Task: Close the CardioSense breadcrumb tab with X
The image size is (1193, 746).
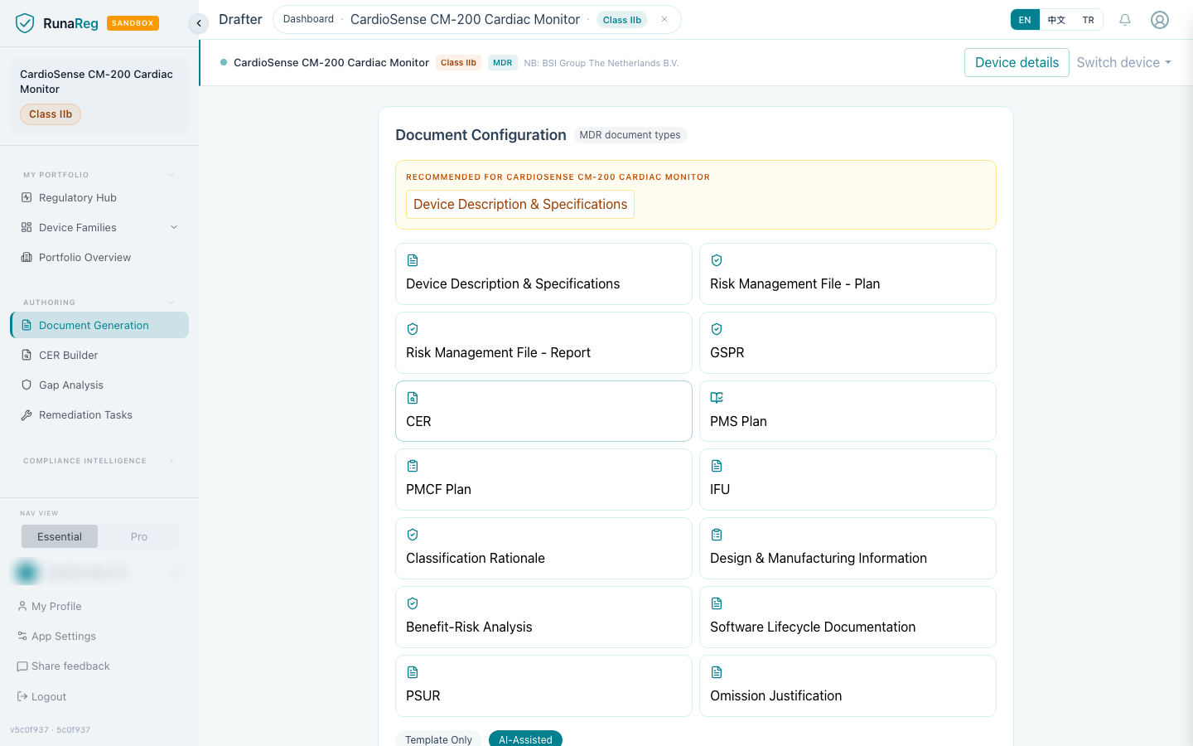Action: [x=664, y=20]
